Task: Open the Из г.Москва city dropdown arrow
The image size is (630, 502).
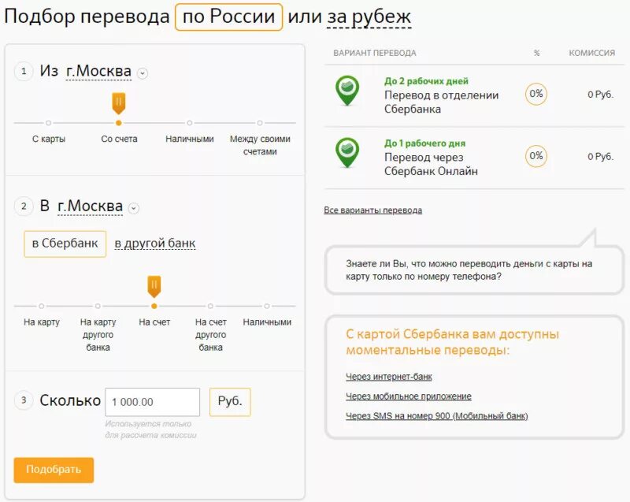Action: coord(143,73)
